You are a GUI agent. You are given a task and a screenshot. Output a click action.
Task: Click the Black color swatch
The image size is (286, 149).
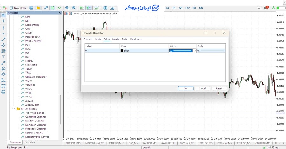(122, 51)
